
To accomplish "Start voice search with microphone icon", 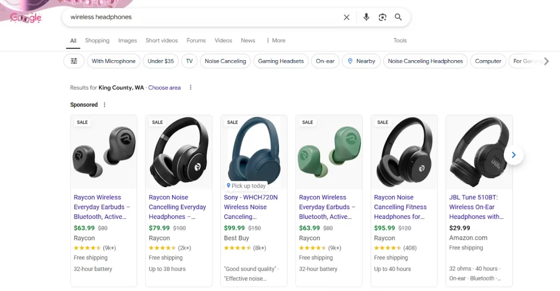I will click(366, 17).
